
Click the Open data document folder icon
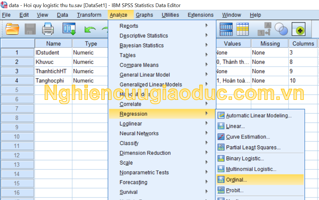[12, 29]
